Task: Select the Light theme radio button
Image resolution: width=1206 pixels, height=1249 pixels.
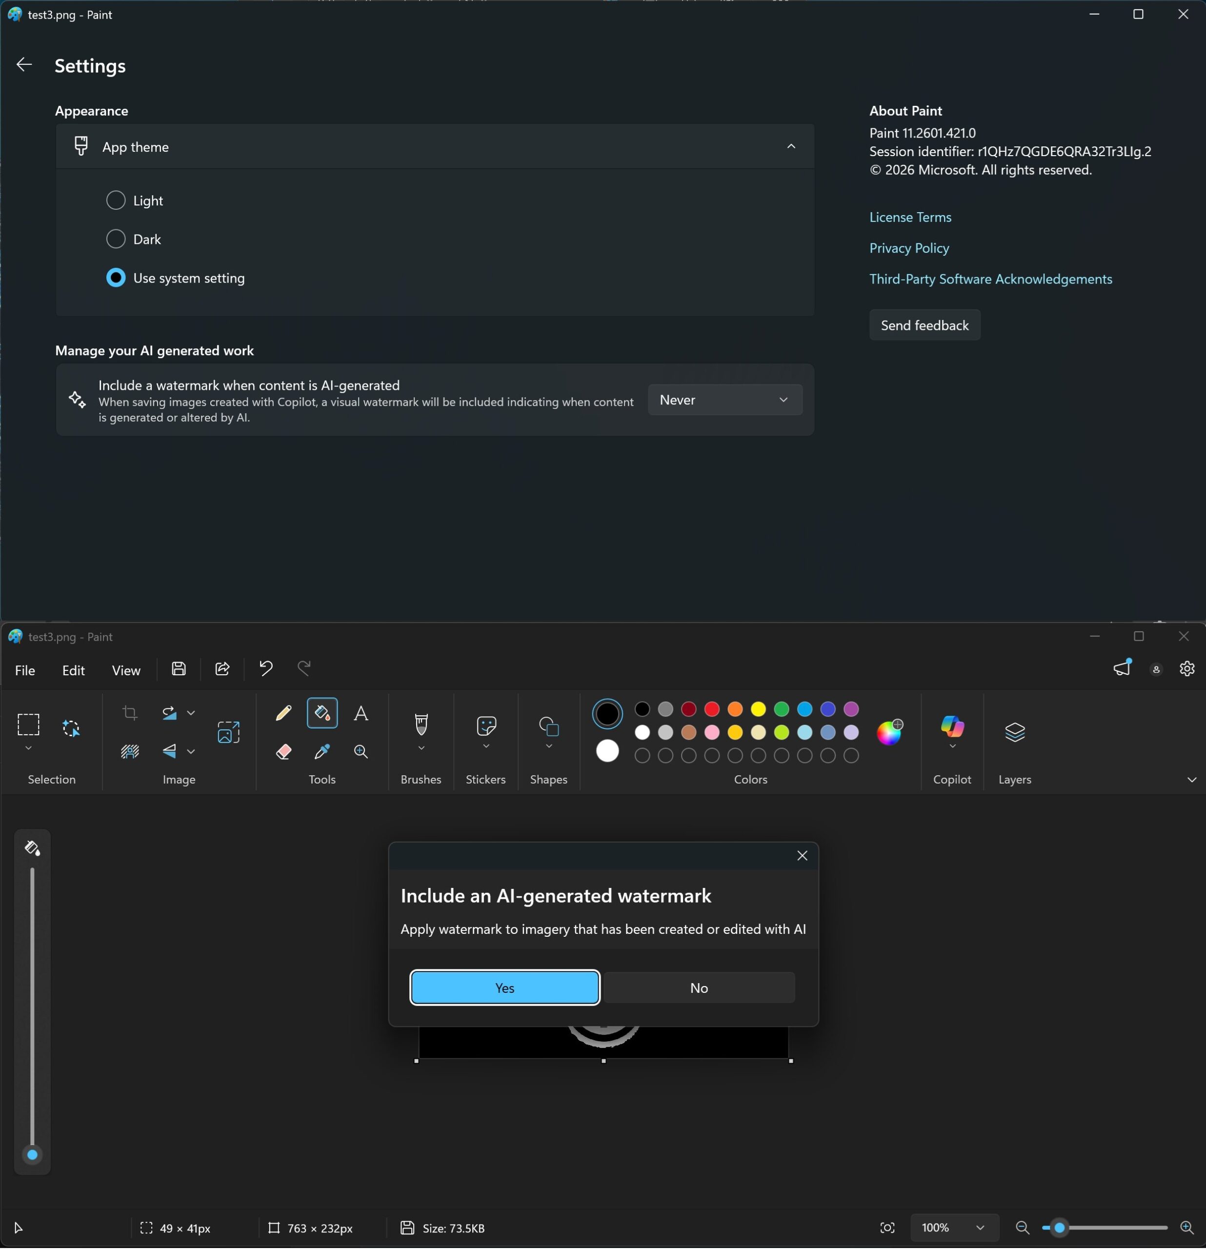Action: [x=116, y=201]
